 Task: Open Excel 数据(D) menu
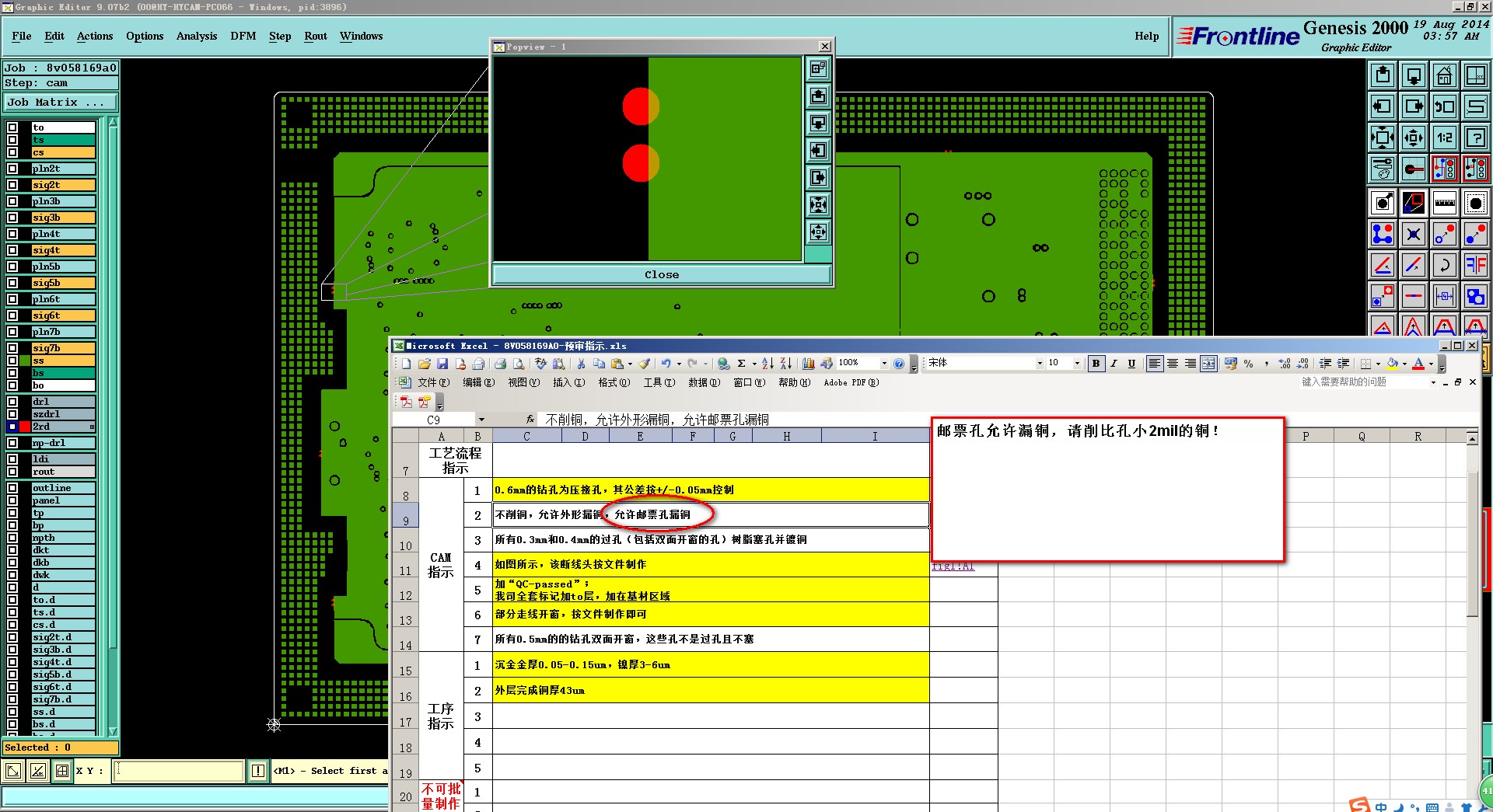tap(704, 382)
